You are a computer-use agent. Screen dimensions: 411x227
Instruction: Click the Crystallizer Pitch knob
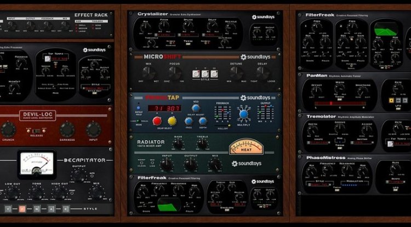163,26
